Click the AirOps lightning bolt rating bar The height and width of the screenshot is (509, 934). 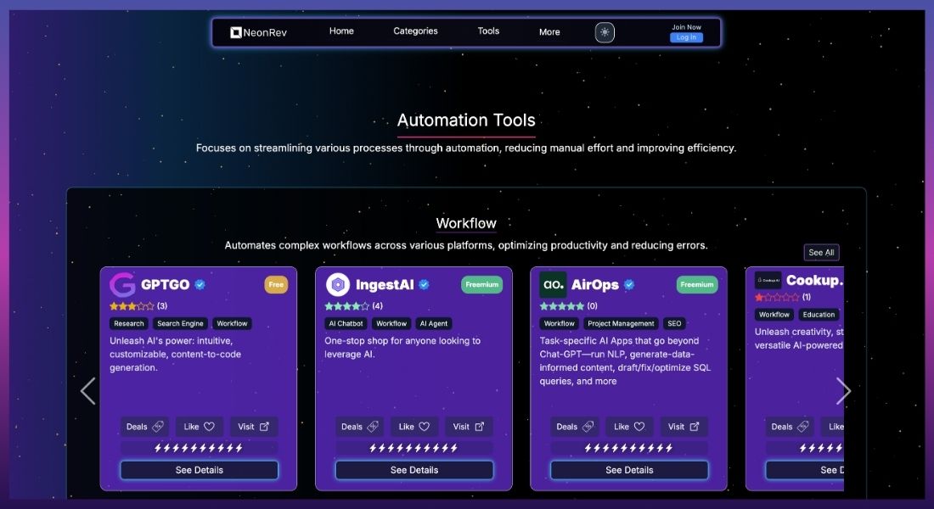(x=629, y=448)
